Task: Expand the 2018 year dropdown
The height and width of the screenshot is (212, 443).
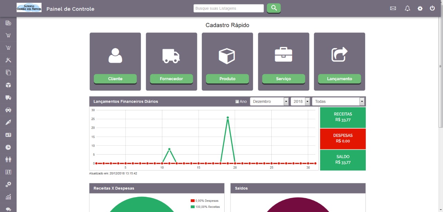Action: (x=300, y=102)
